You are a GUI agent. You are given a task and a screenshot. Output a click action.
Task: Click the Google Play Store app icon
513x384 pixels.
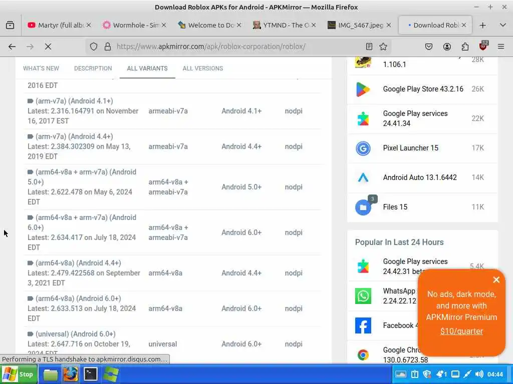pyautogui.click(x=363, y=89)
